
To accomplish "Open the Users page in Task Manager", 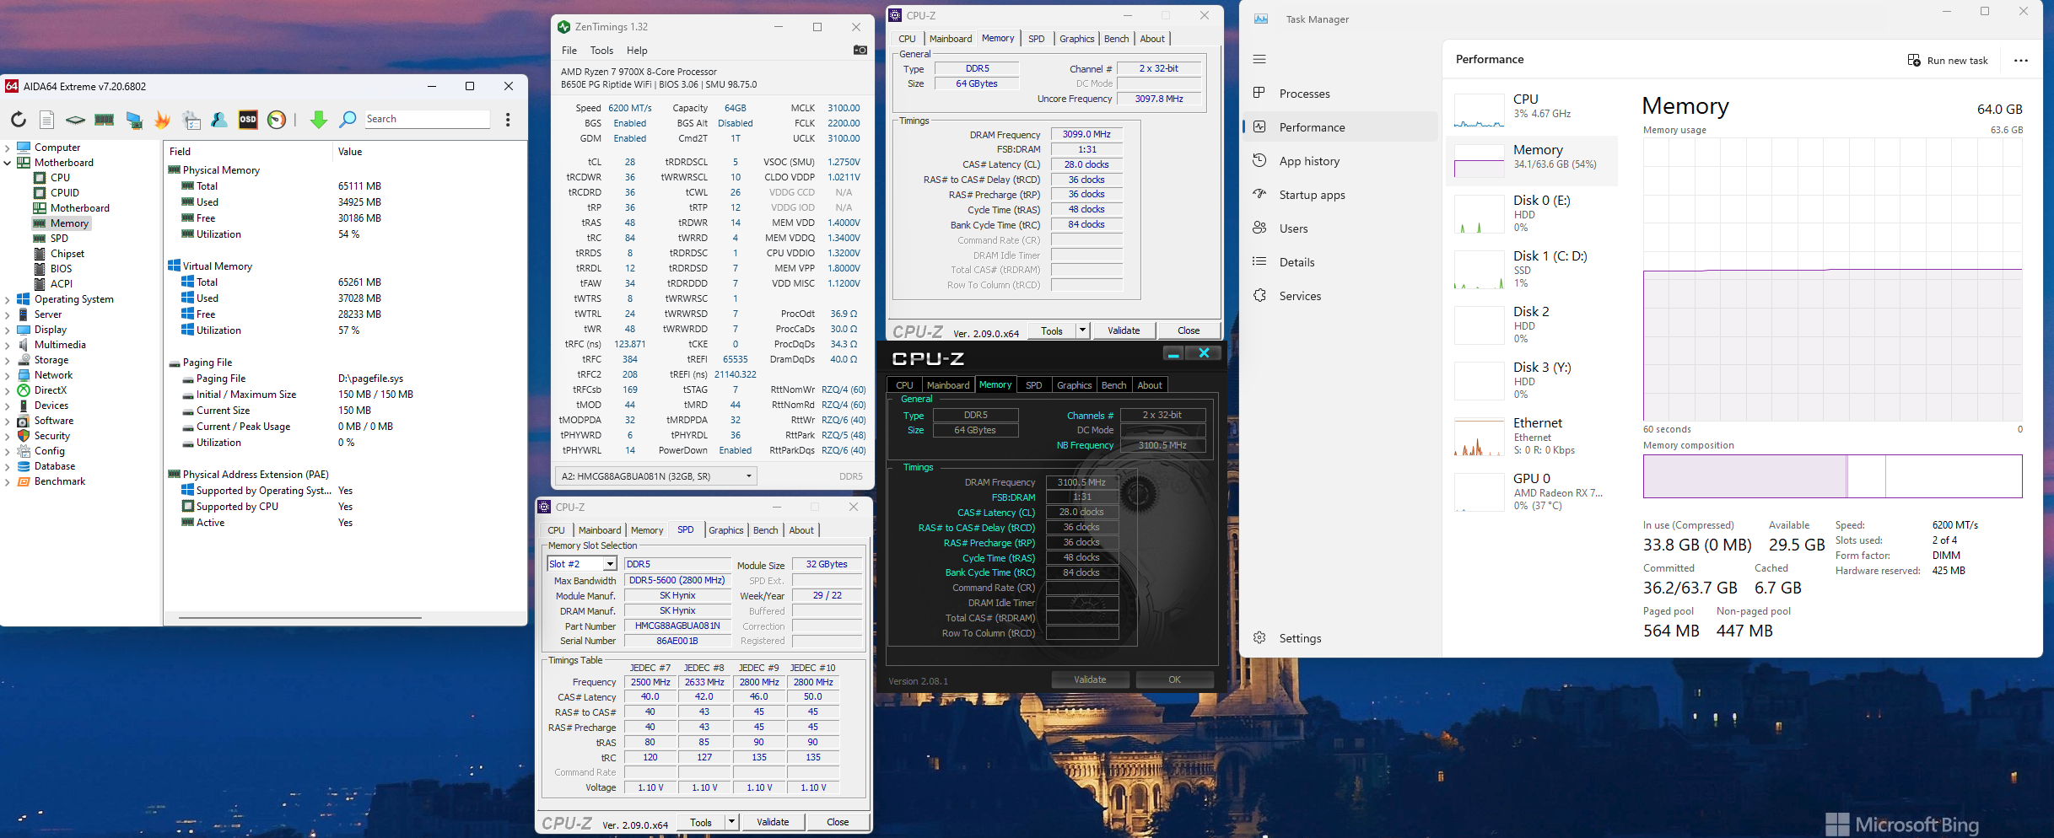I will pyautogui.click(x=1340, y=228).
